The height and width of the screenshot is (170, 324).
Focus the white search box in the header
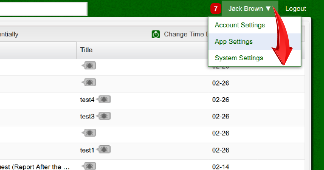click(x=43, y=9)
